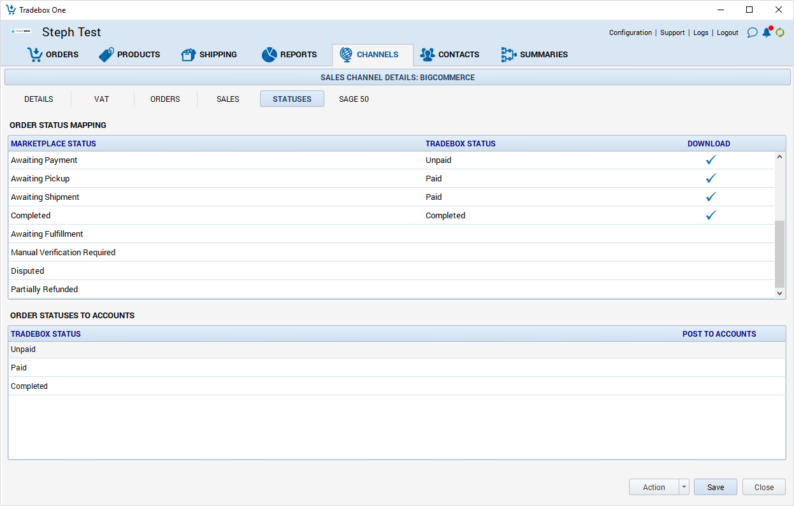Screen dimensions: 794x506
Task: Click the Steph Test company name
Action: click(71, 32)
